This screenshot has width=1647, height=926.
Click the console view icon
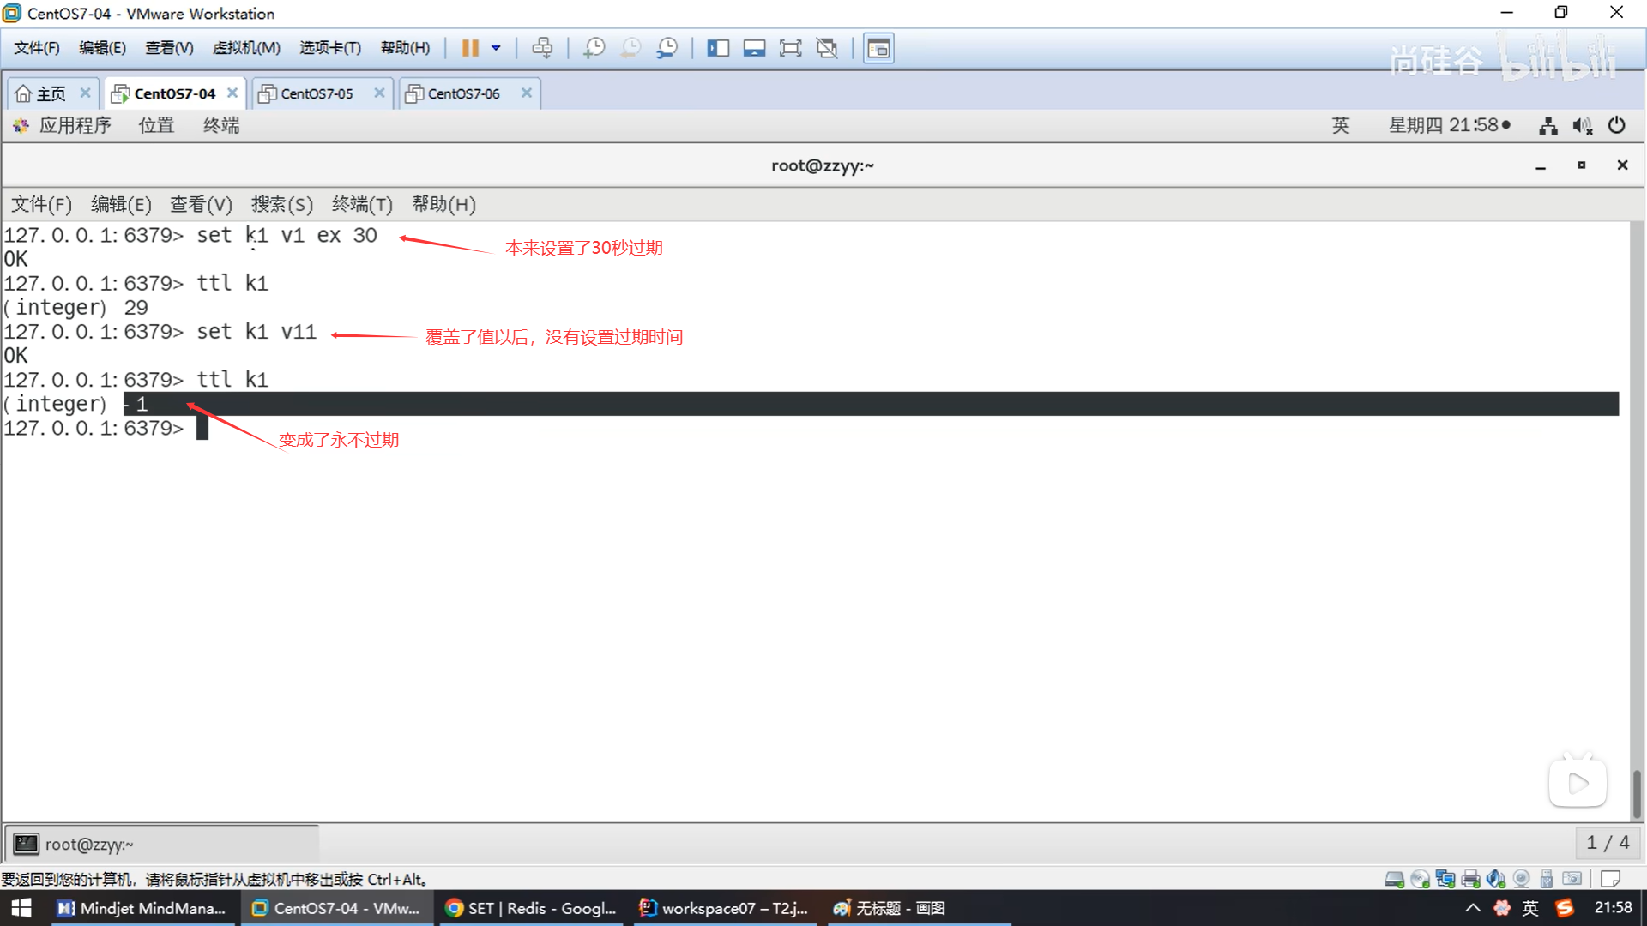tap(878, 48)
